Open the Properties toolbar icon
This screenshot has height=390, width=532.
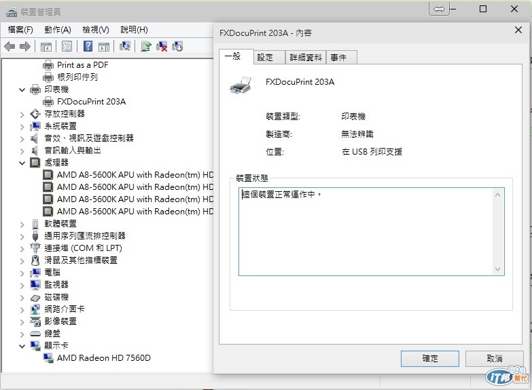pyautogui.click(x=67, y=46)
